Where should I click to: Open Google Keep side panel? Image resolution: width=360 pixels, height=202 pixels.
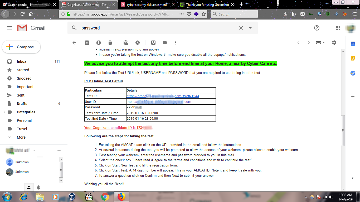(353, 58)
